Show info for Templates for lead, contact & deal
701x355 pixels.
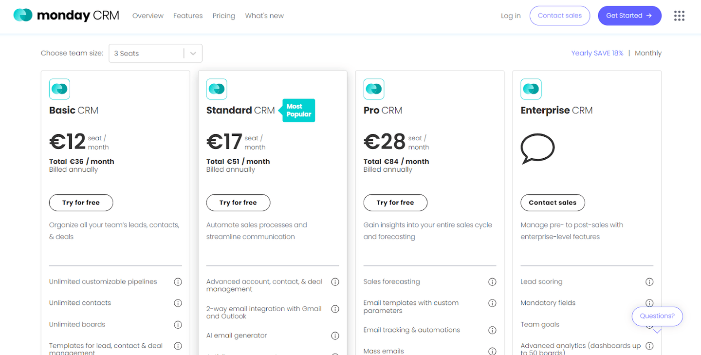178,346
